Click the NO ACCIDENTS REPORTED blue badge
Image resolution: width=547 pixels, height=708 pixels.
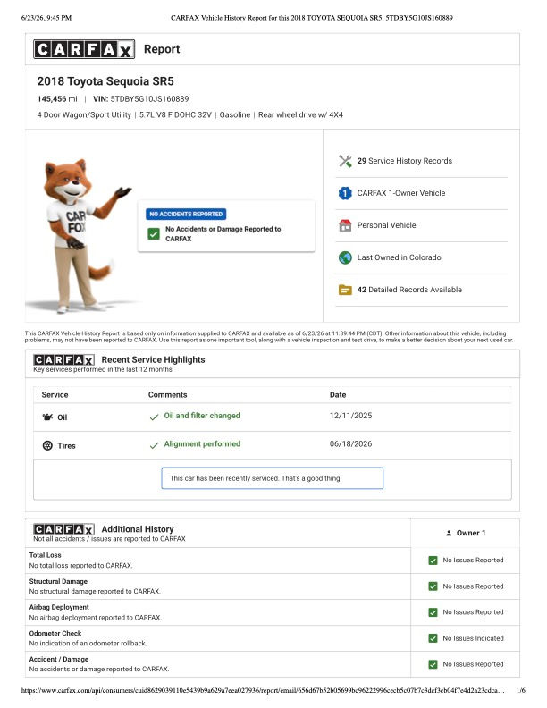tap(186, 214)
